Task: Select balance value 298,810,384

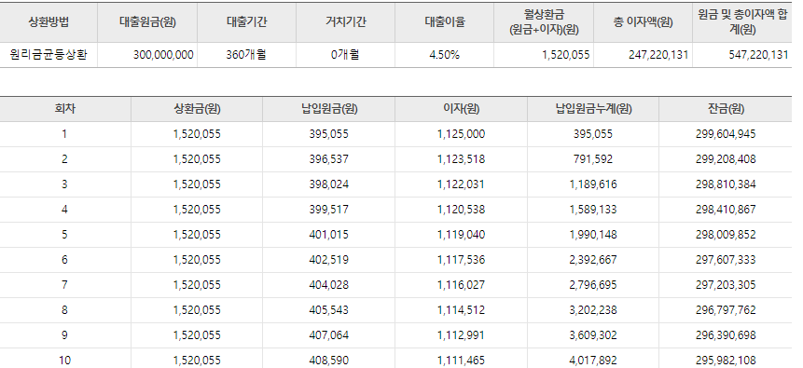Action: (726, 184)
